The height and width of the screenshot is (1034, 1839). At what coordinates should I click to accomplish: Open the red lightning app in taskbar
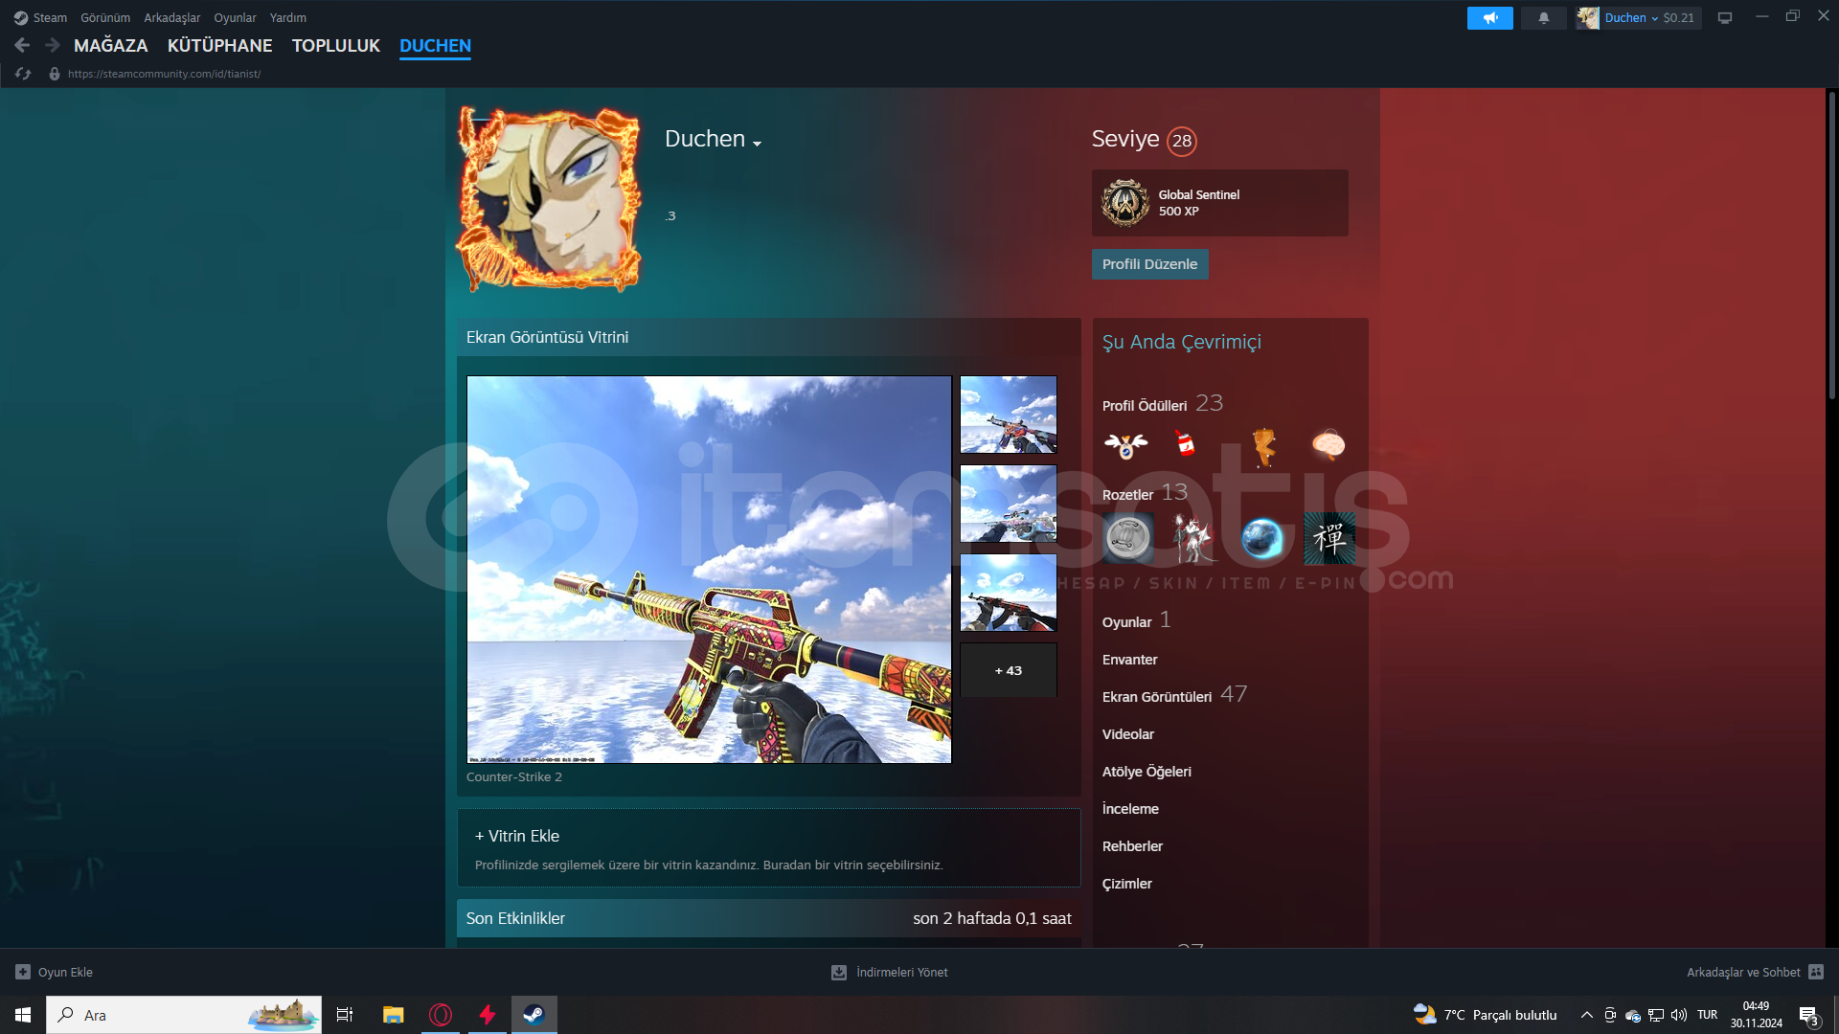(488, 1015)
